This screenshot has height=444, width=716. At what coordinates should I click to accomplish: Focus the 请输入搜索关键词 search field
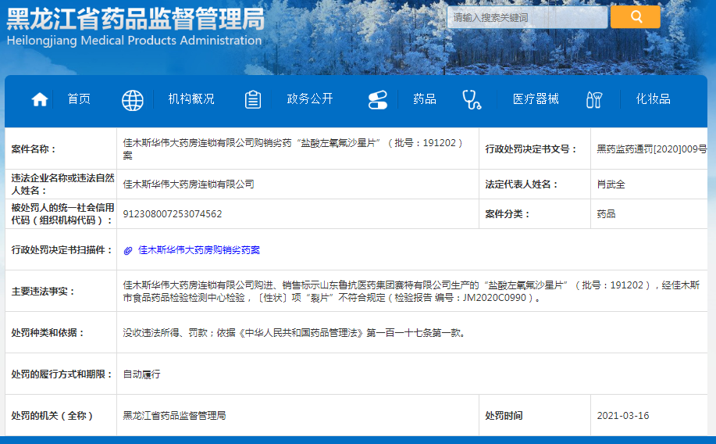tap(527, 17)
